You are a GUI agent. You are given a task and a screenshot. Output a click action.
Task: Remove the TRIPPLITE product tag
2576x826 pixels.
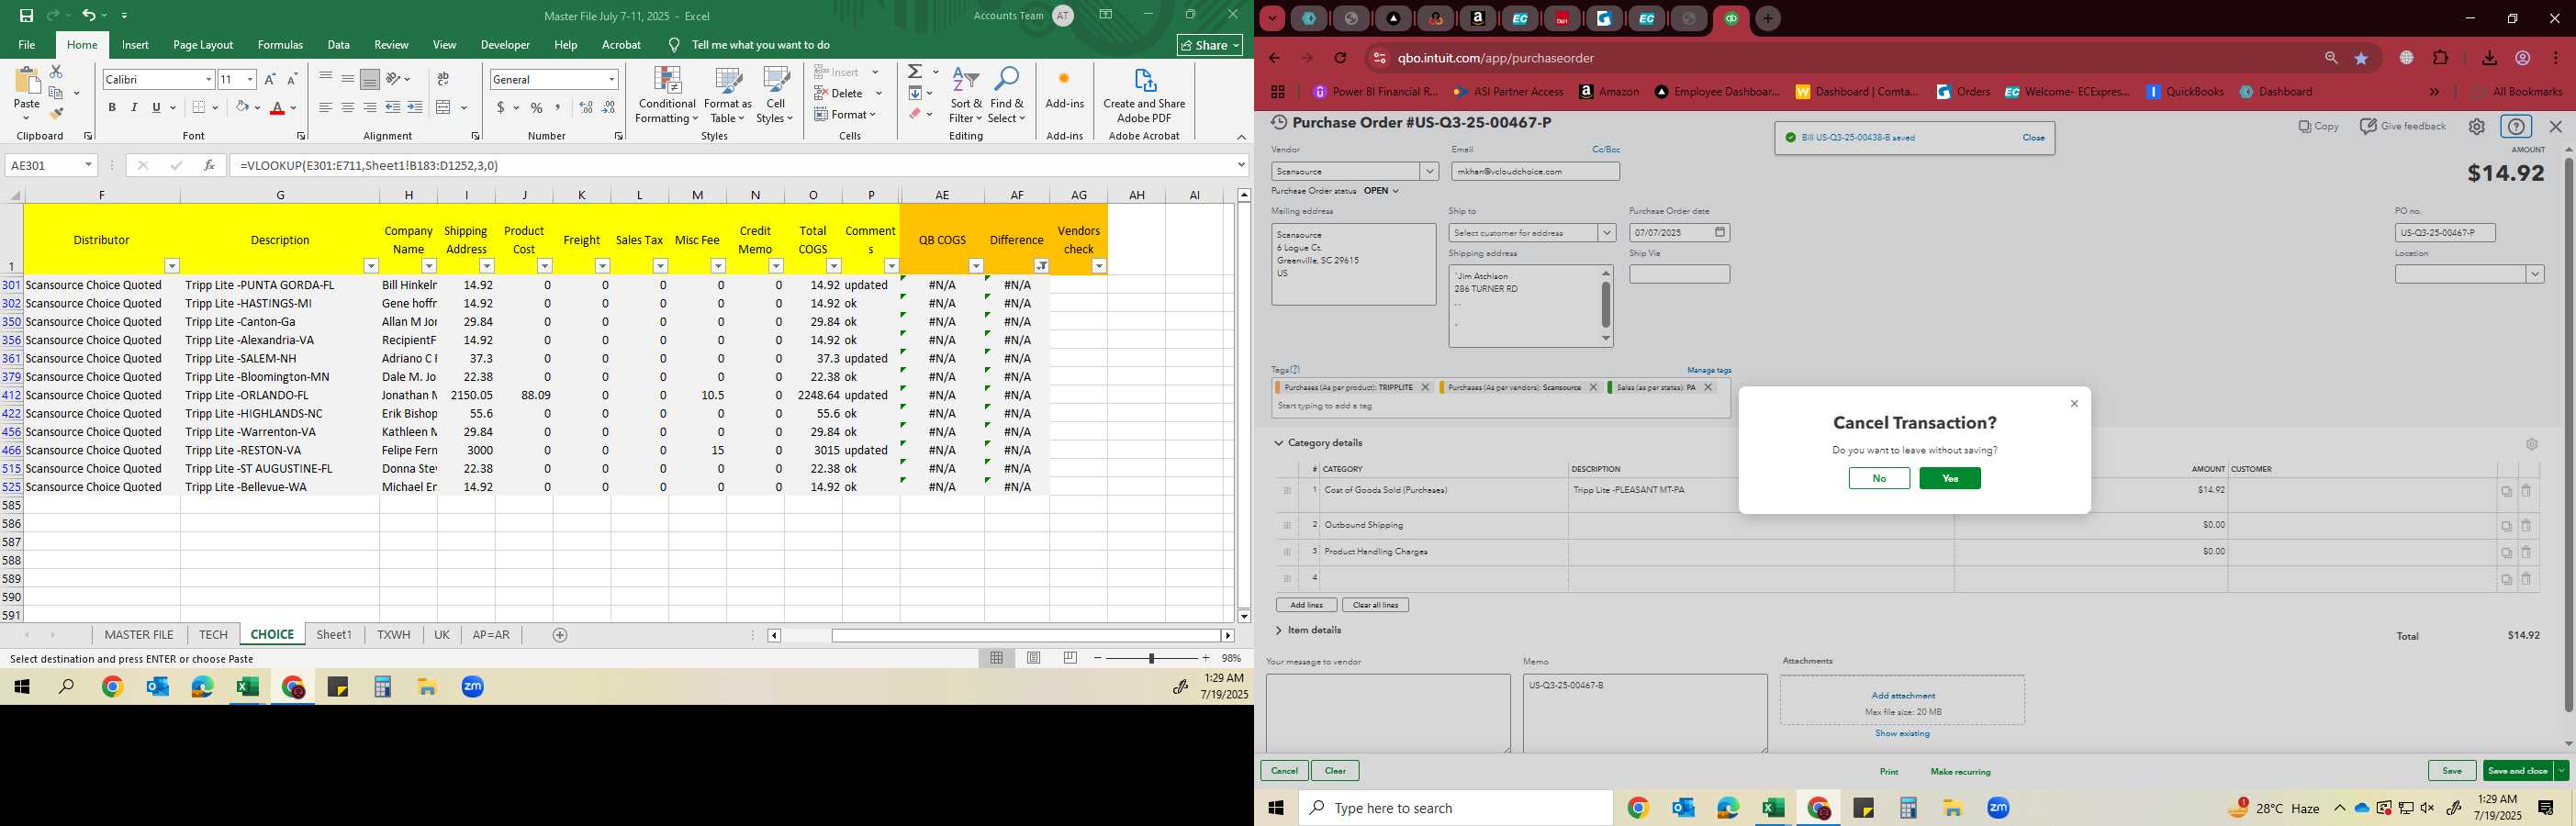(x=1425, y=387)
